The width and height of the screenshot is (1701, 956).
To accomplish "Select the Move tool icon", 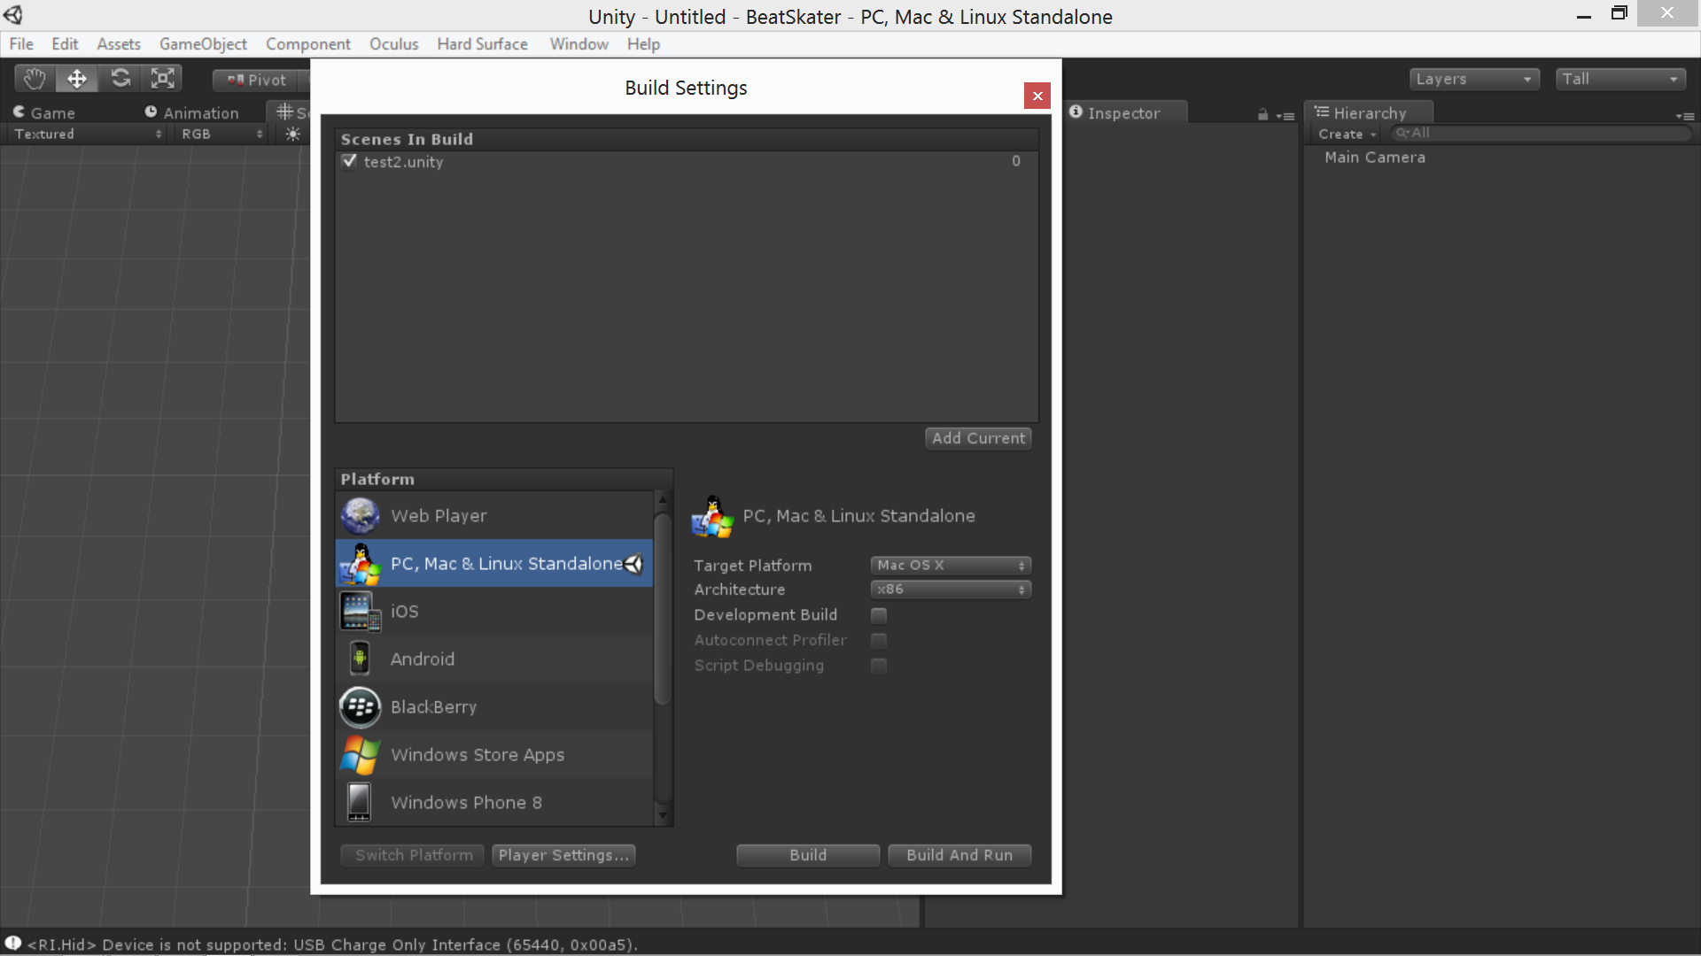I will point(77,79).
